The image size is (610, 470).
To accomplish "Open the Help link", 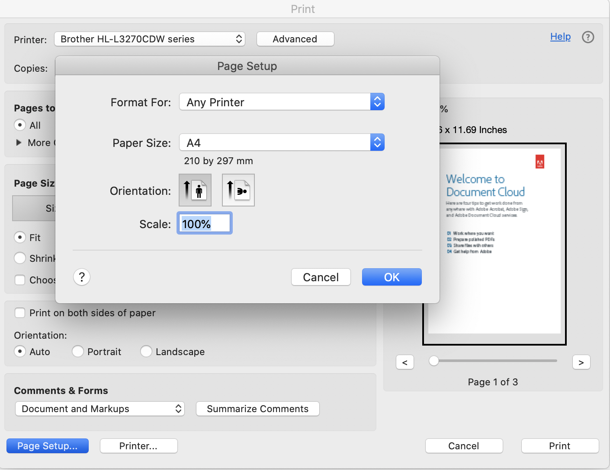I will [x=560, y=37].
